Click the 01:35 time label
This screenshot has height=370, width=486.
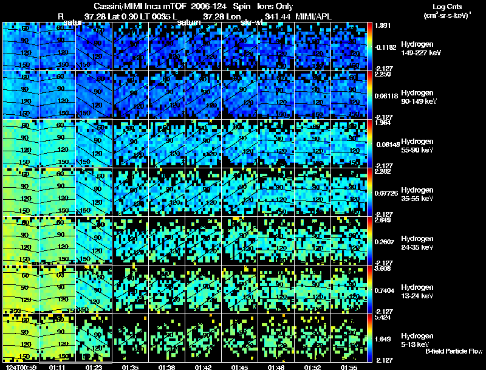(130, 367)
